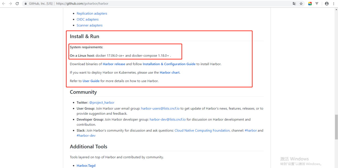The width and height of the screenshot is (338, 168).
Task: View site security info via padlock icon
Action: 26,4
